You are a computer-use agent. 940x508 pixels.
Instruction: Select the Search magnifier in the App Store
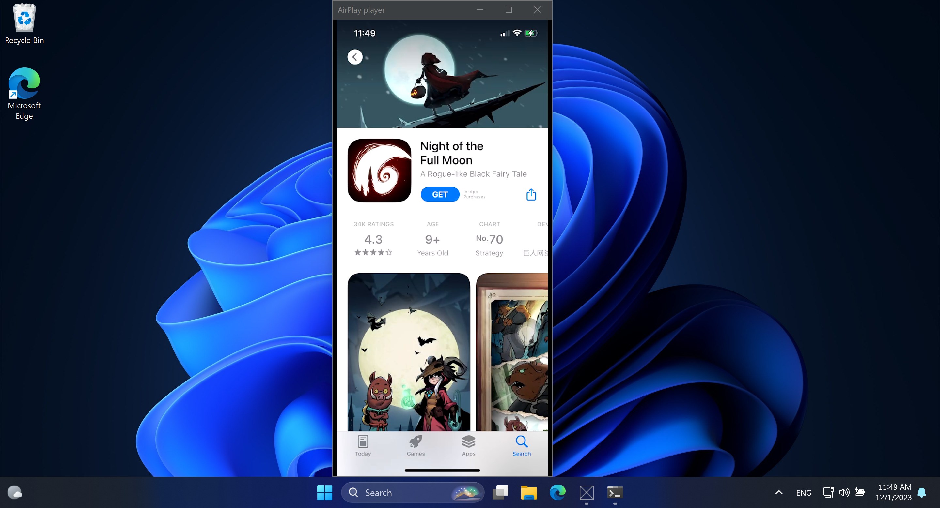click(x=521, y=444)
